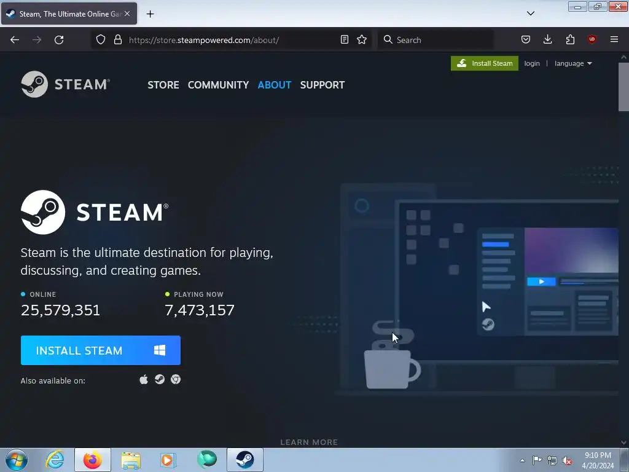This screenshot has width=629, height=472.
Task: Open Windows Media Player from taskbar
Action: [x=168, y=460]
